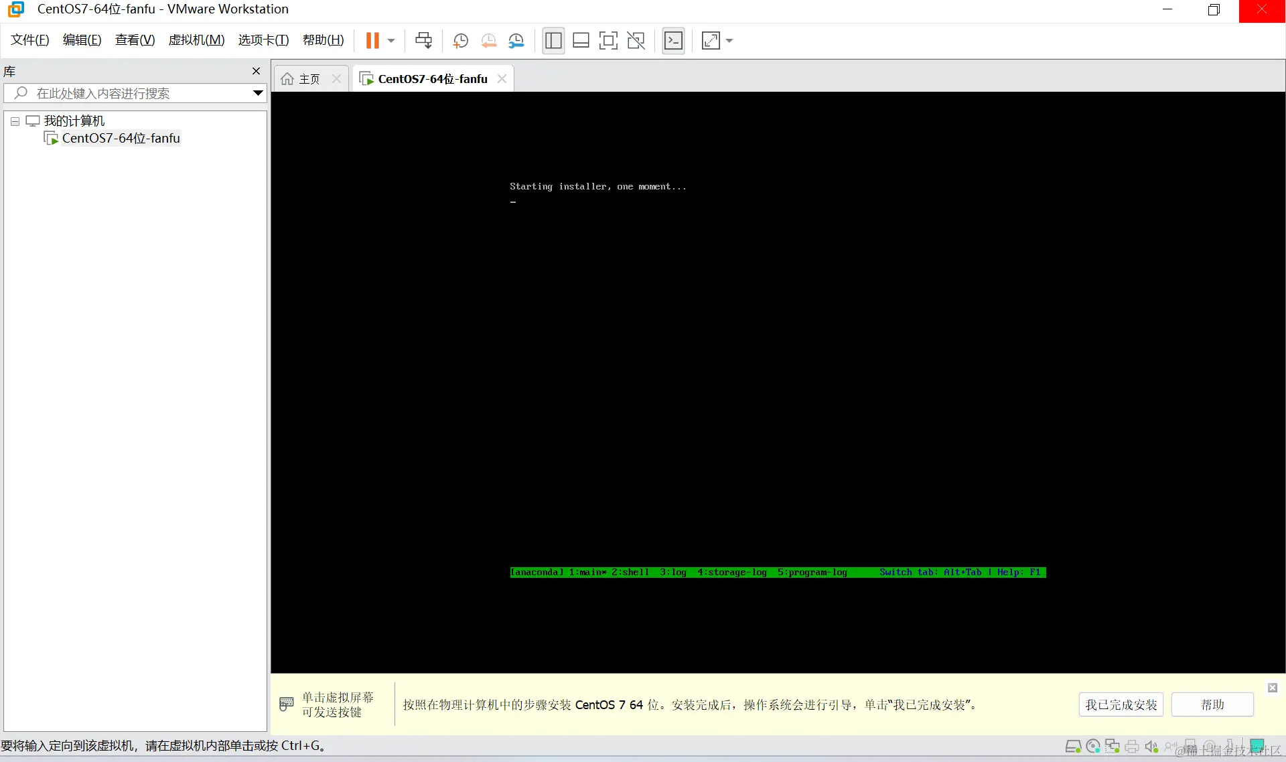Open the snapshot manager

516,41
